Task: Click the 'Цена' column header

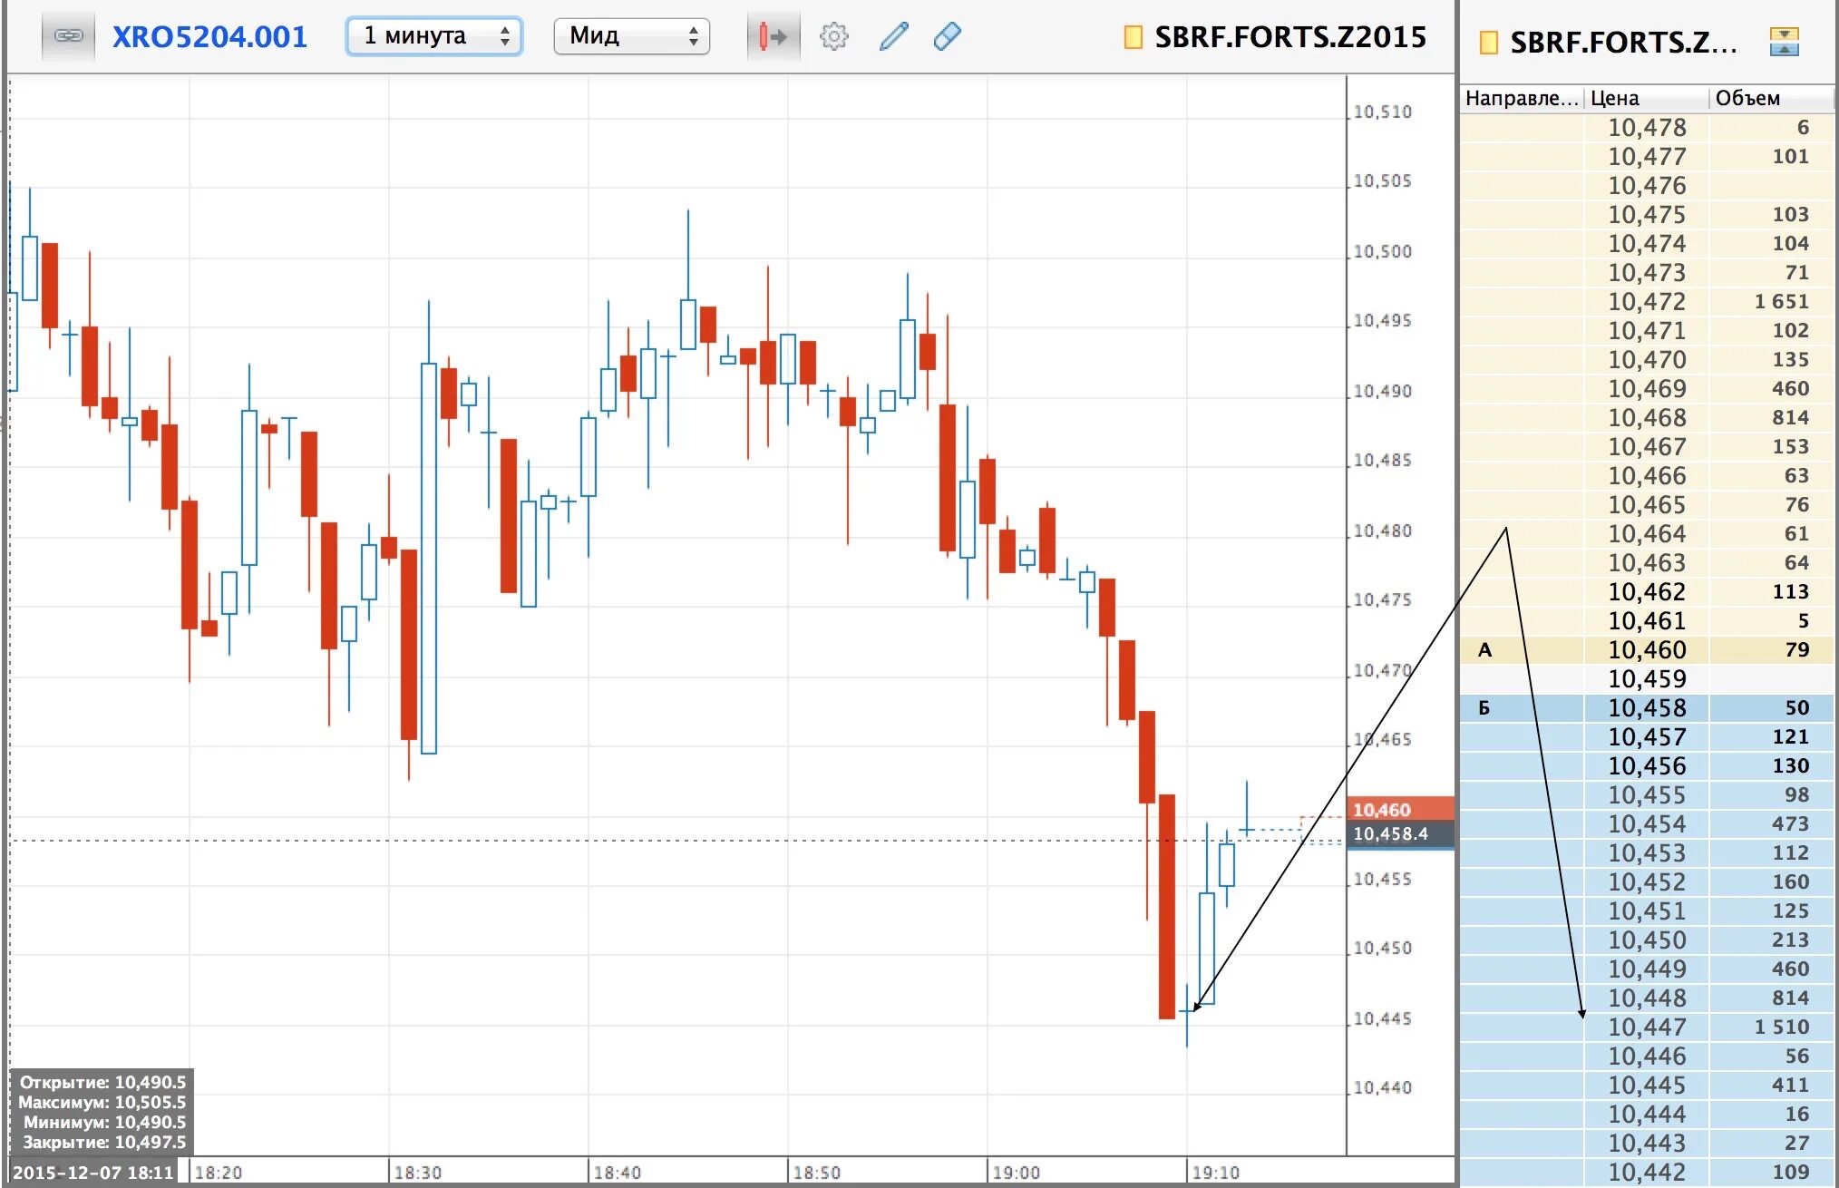Action: (x=1615, y=98)
